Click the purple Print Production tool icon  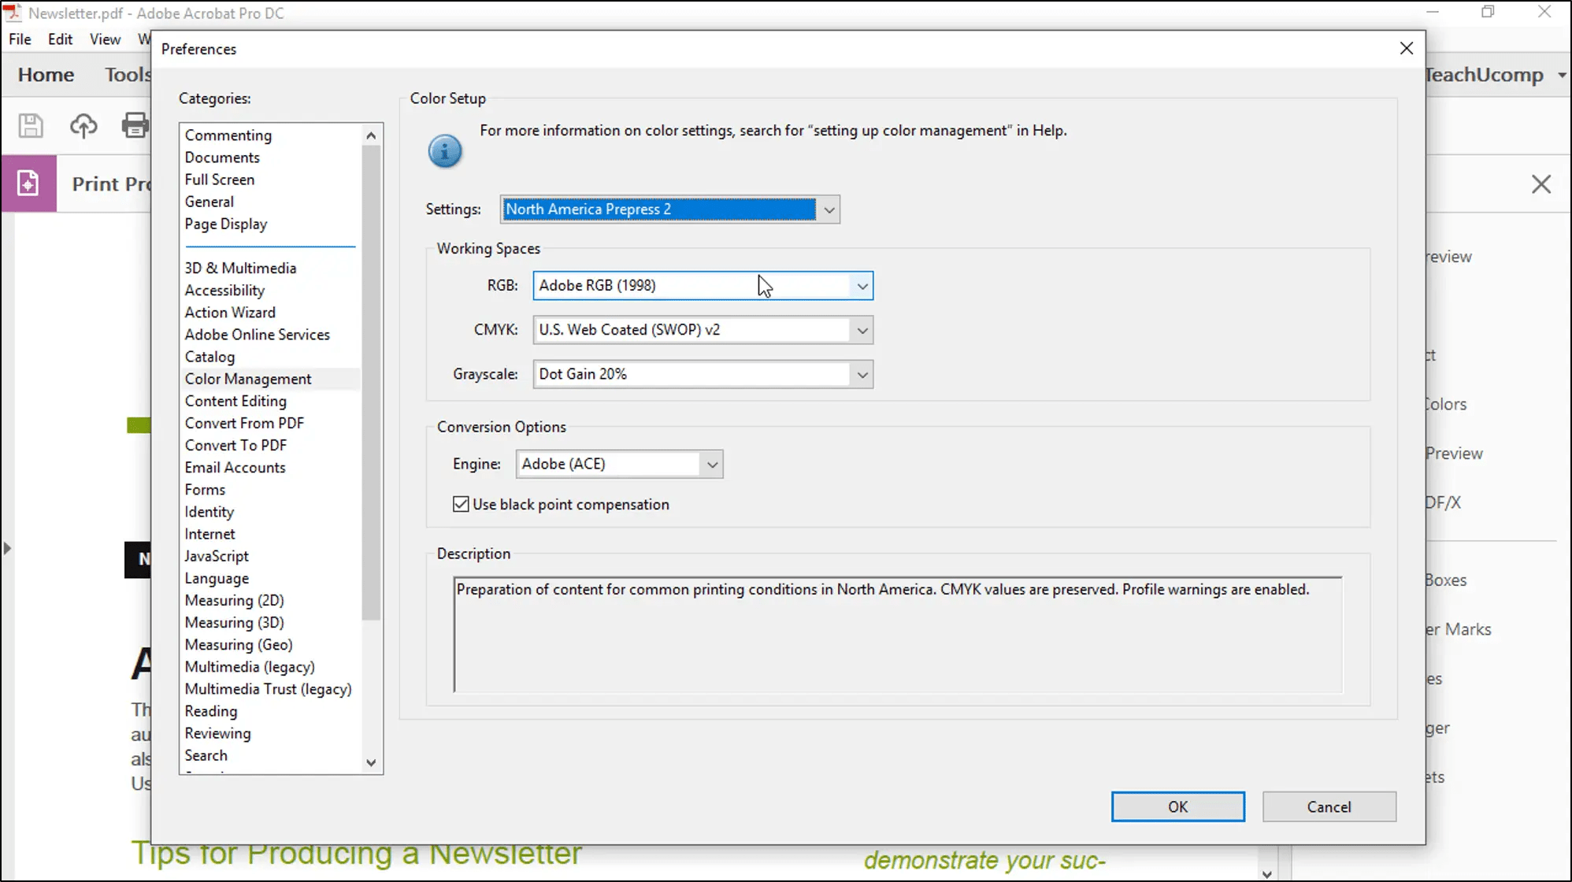coord(28,183)
